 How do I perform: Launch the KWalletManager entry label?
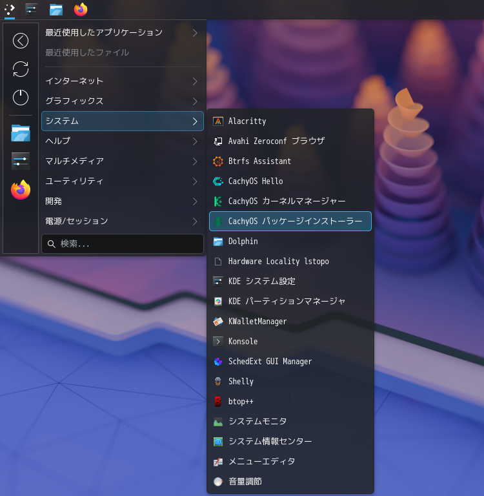[257, 322]
